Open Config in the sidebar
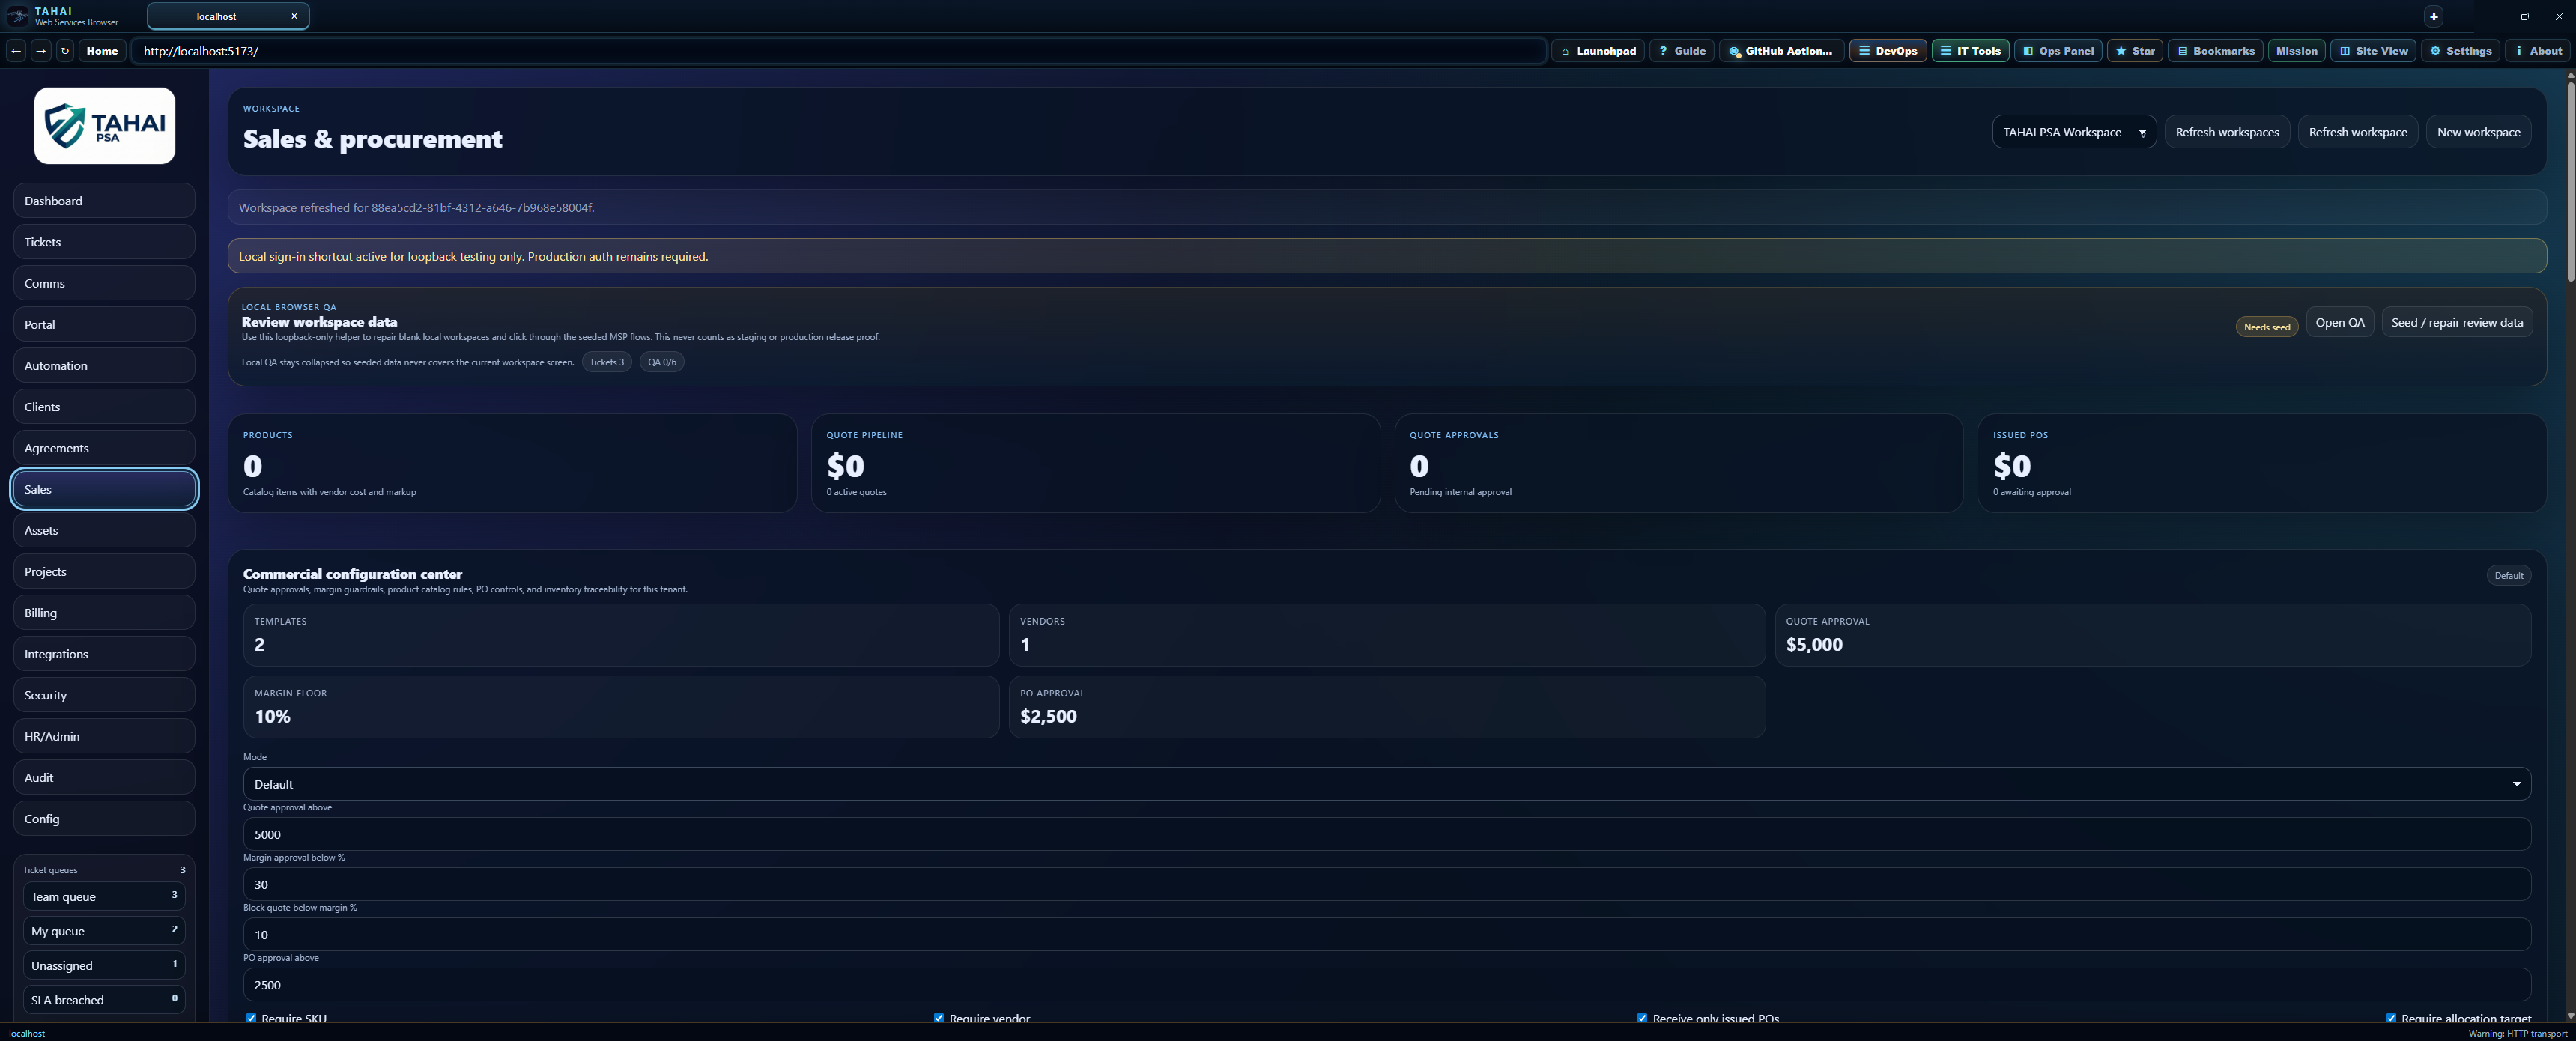The image size is (2576, 1041). [104, 818]
